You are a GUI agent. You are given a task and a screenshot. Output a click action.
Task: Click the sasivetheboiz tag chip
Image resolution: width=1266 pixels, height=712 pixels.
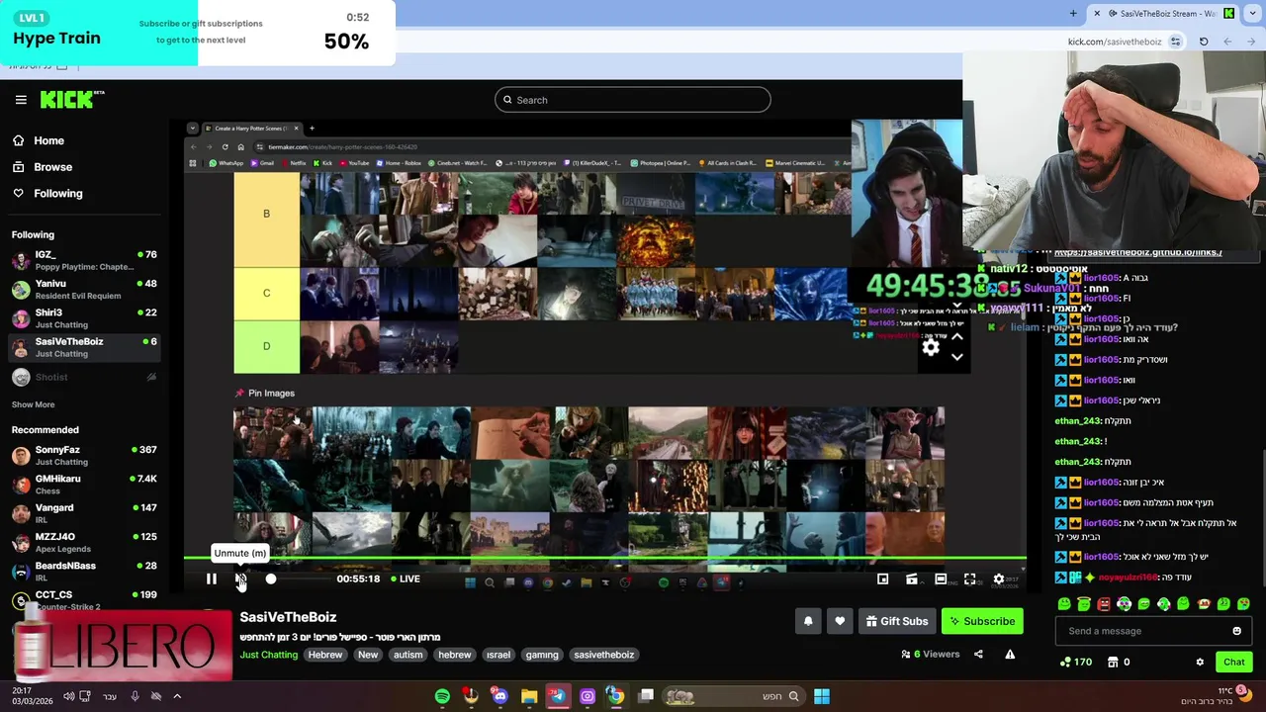point(604,655)
